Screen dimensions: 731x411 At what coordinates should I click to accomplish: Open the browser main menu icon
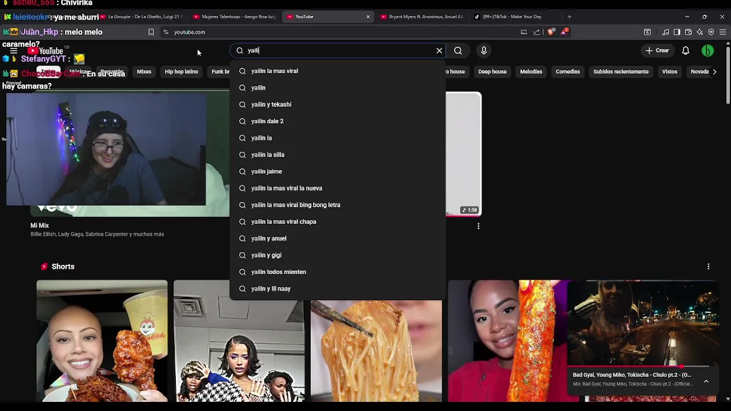[722, 32]
